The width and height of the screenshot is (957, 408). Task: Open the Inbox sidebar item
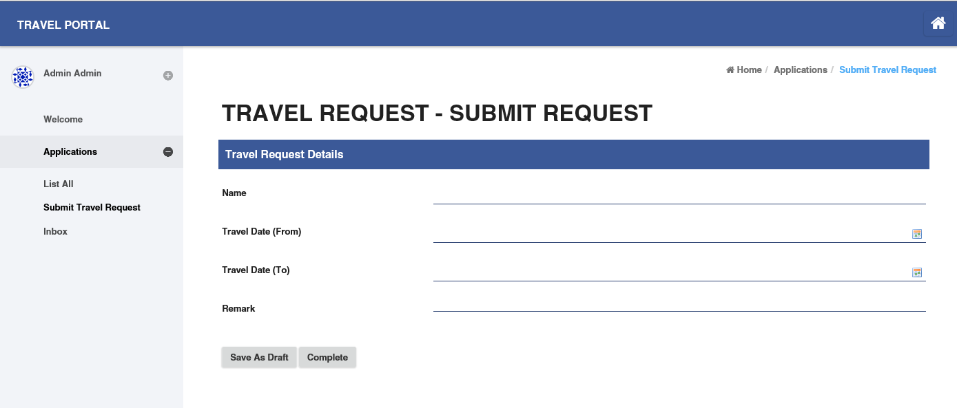click(55, 232)
